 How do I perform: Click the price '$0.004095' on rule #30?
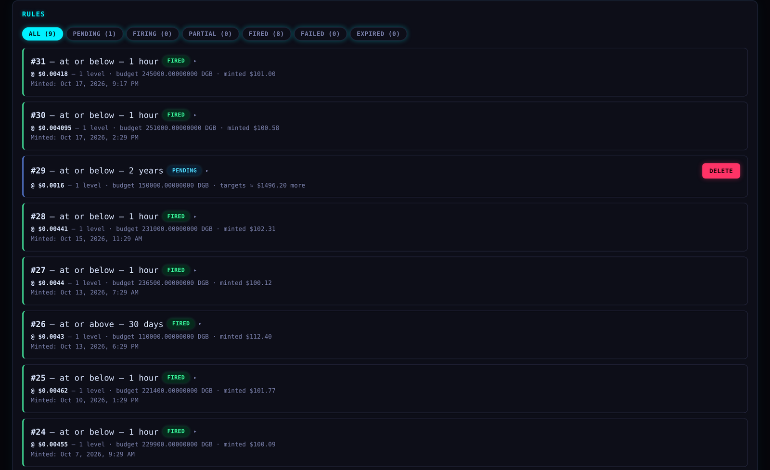pos(55,128)
